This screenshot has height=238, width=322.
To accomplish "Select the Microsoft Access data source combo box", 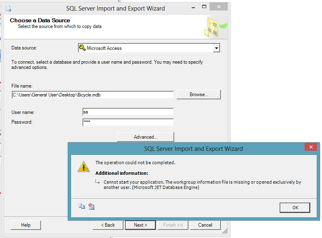I will 149,48.
